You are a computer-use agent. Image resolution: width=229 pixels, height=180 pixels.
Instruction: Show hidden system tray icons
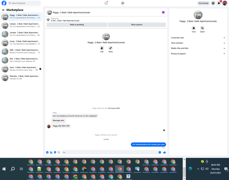point(198,169)
